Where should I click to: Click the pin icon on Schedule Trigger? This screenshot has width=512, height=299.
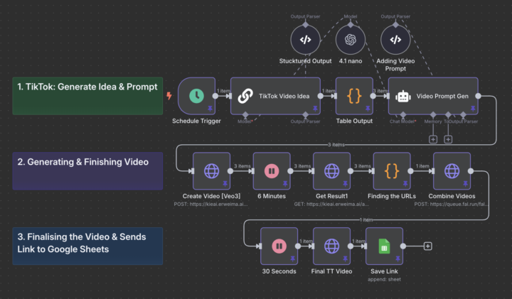click(x=210, y=109)
